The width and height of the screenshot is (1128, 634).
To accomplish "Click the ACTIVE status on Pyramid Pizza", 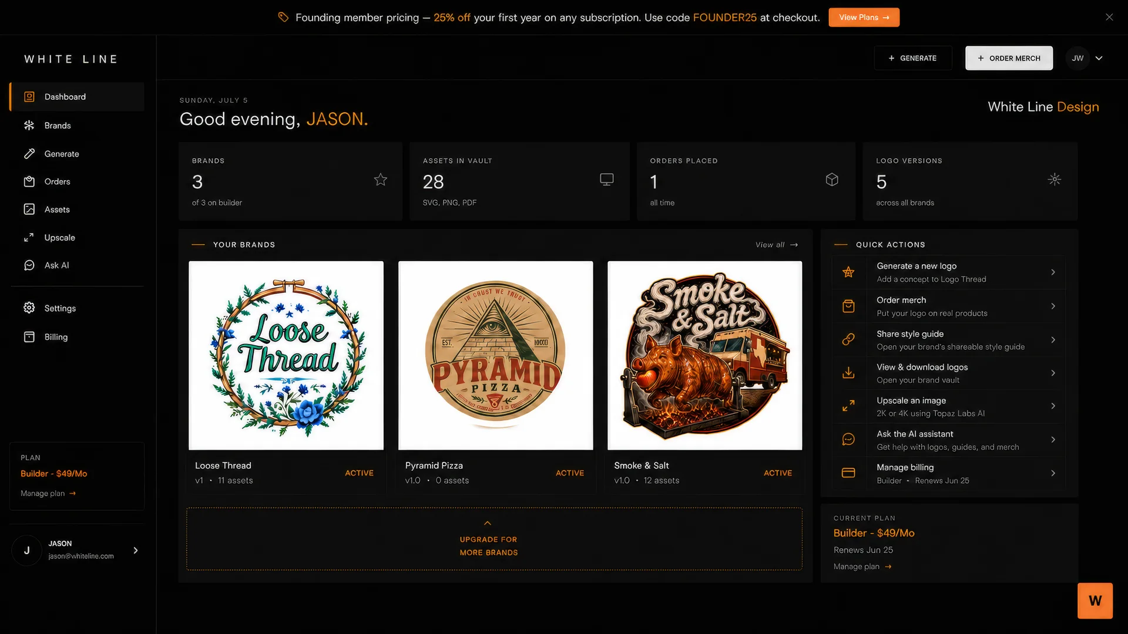I will (570, 473).
